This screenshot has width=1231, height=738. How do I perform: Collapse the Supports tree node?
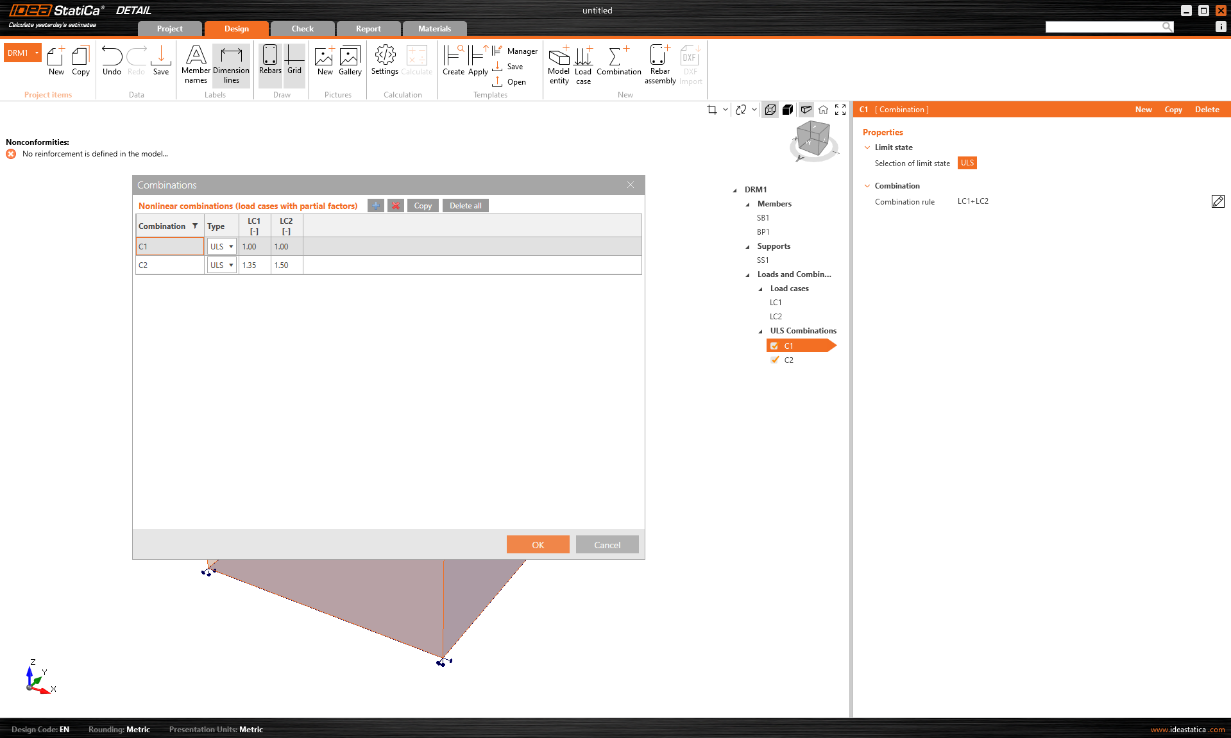point(748,247)
